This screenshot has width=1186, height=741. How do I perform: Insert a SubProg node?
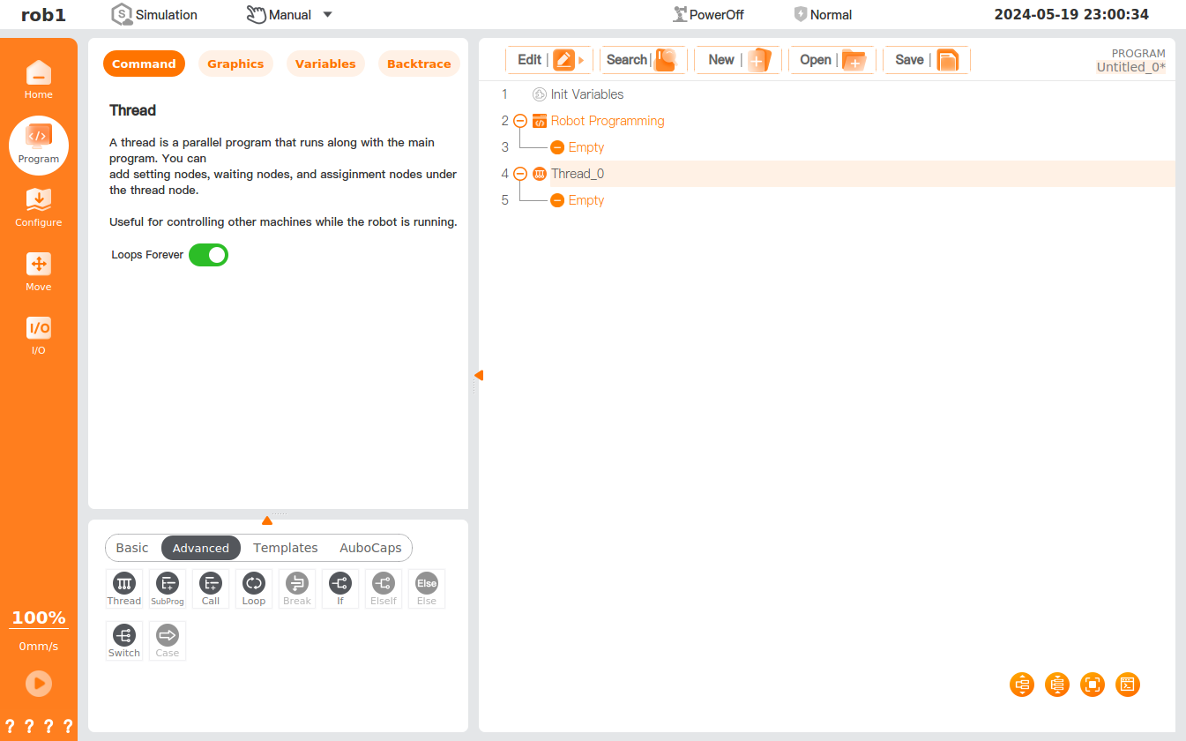[x=167, y=588]
